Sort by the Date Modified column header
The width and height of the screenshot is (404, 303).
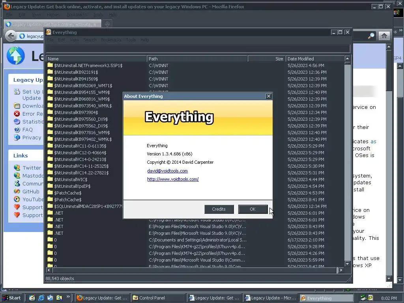315,59
